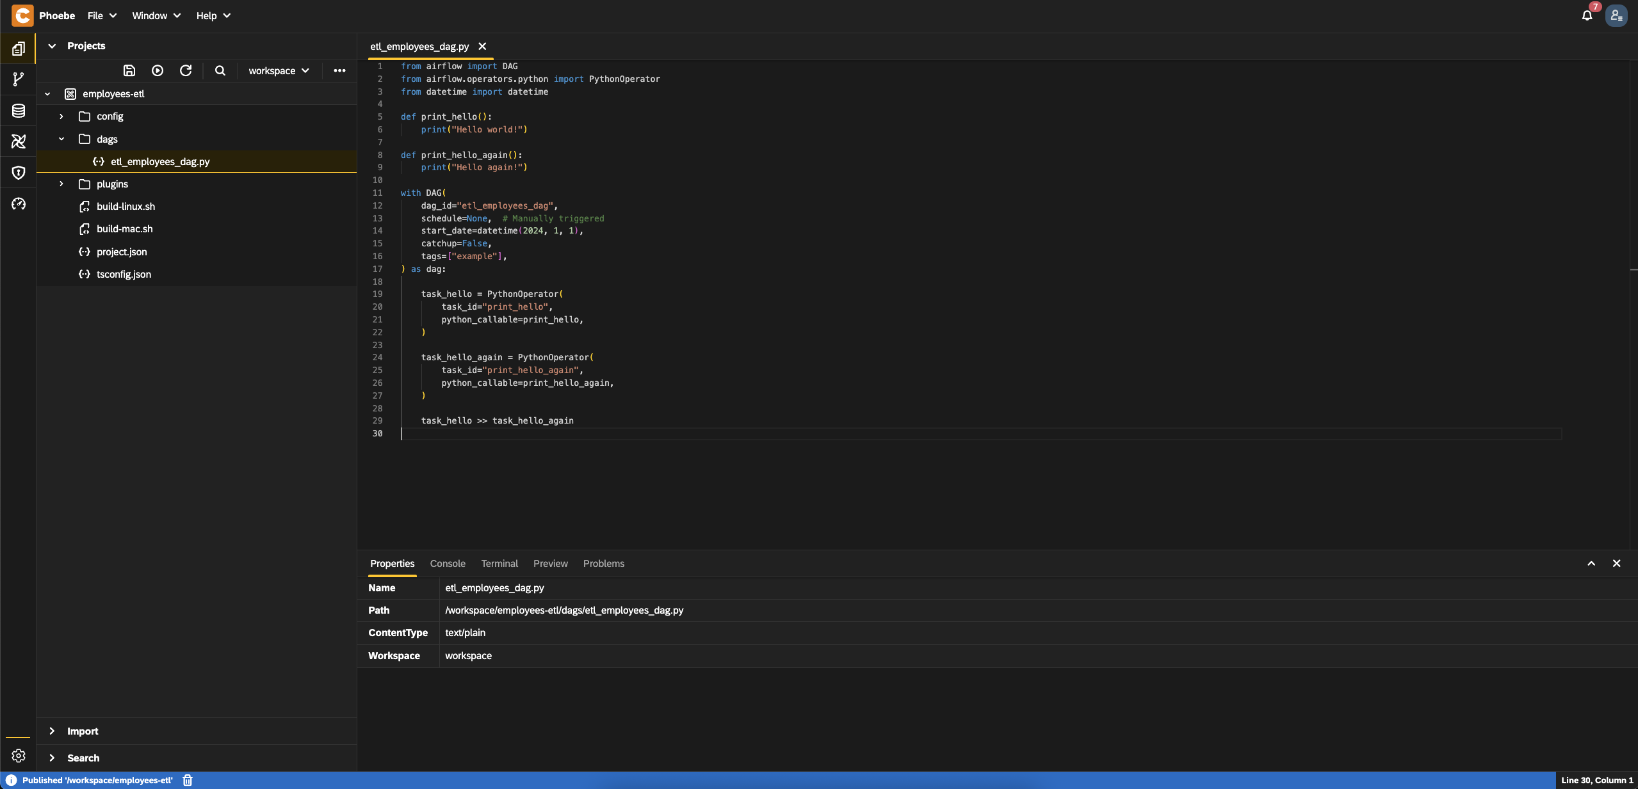
Task: Click Save All icon in Projects toolbar
Action: click(129, 70)
